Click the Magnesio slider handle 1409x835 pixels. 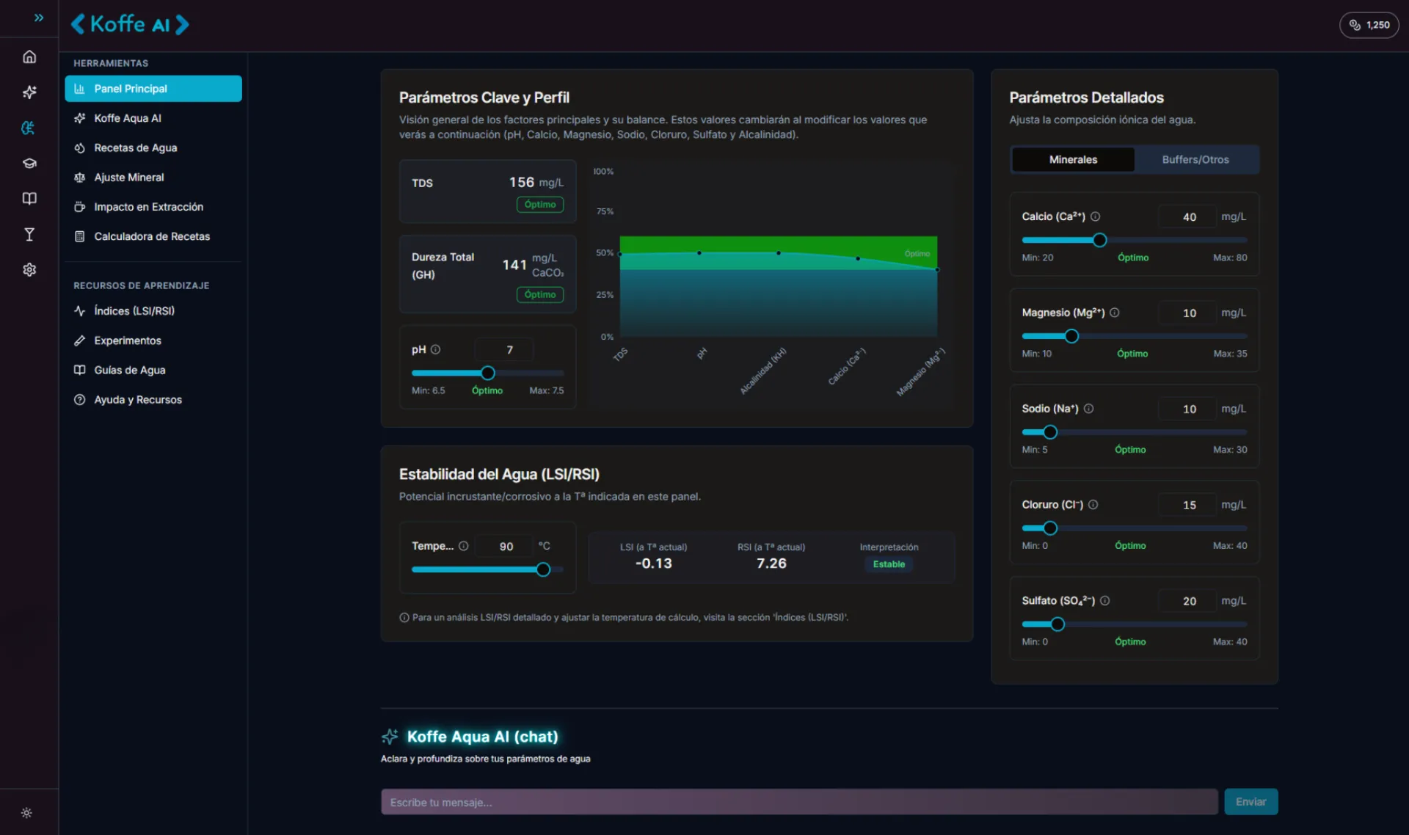point(1071,336)
